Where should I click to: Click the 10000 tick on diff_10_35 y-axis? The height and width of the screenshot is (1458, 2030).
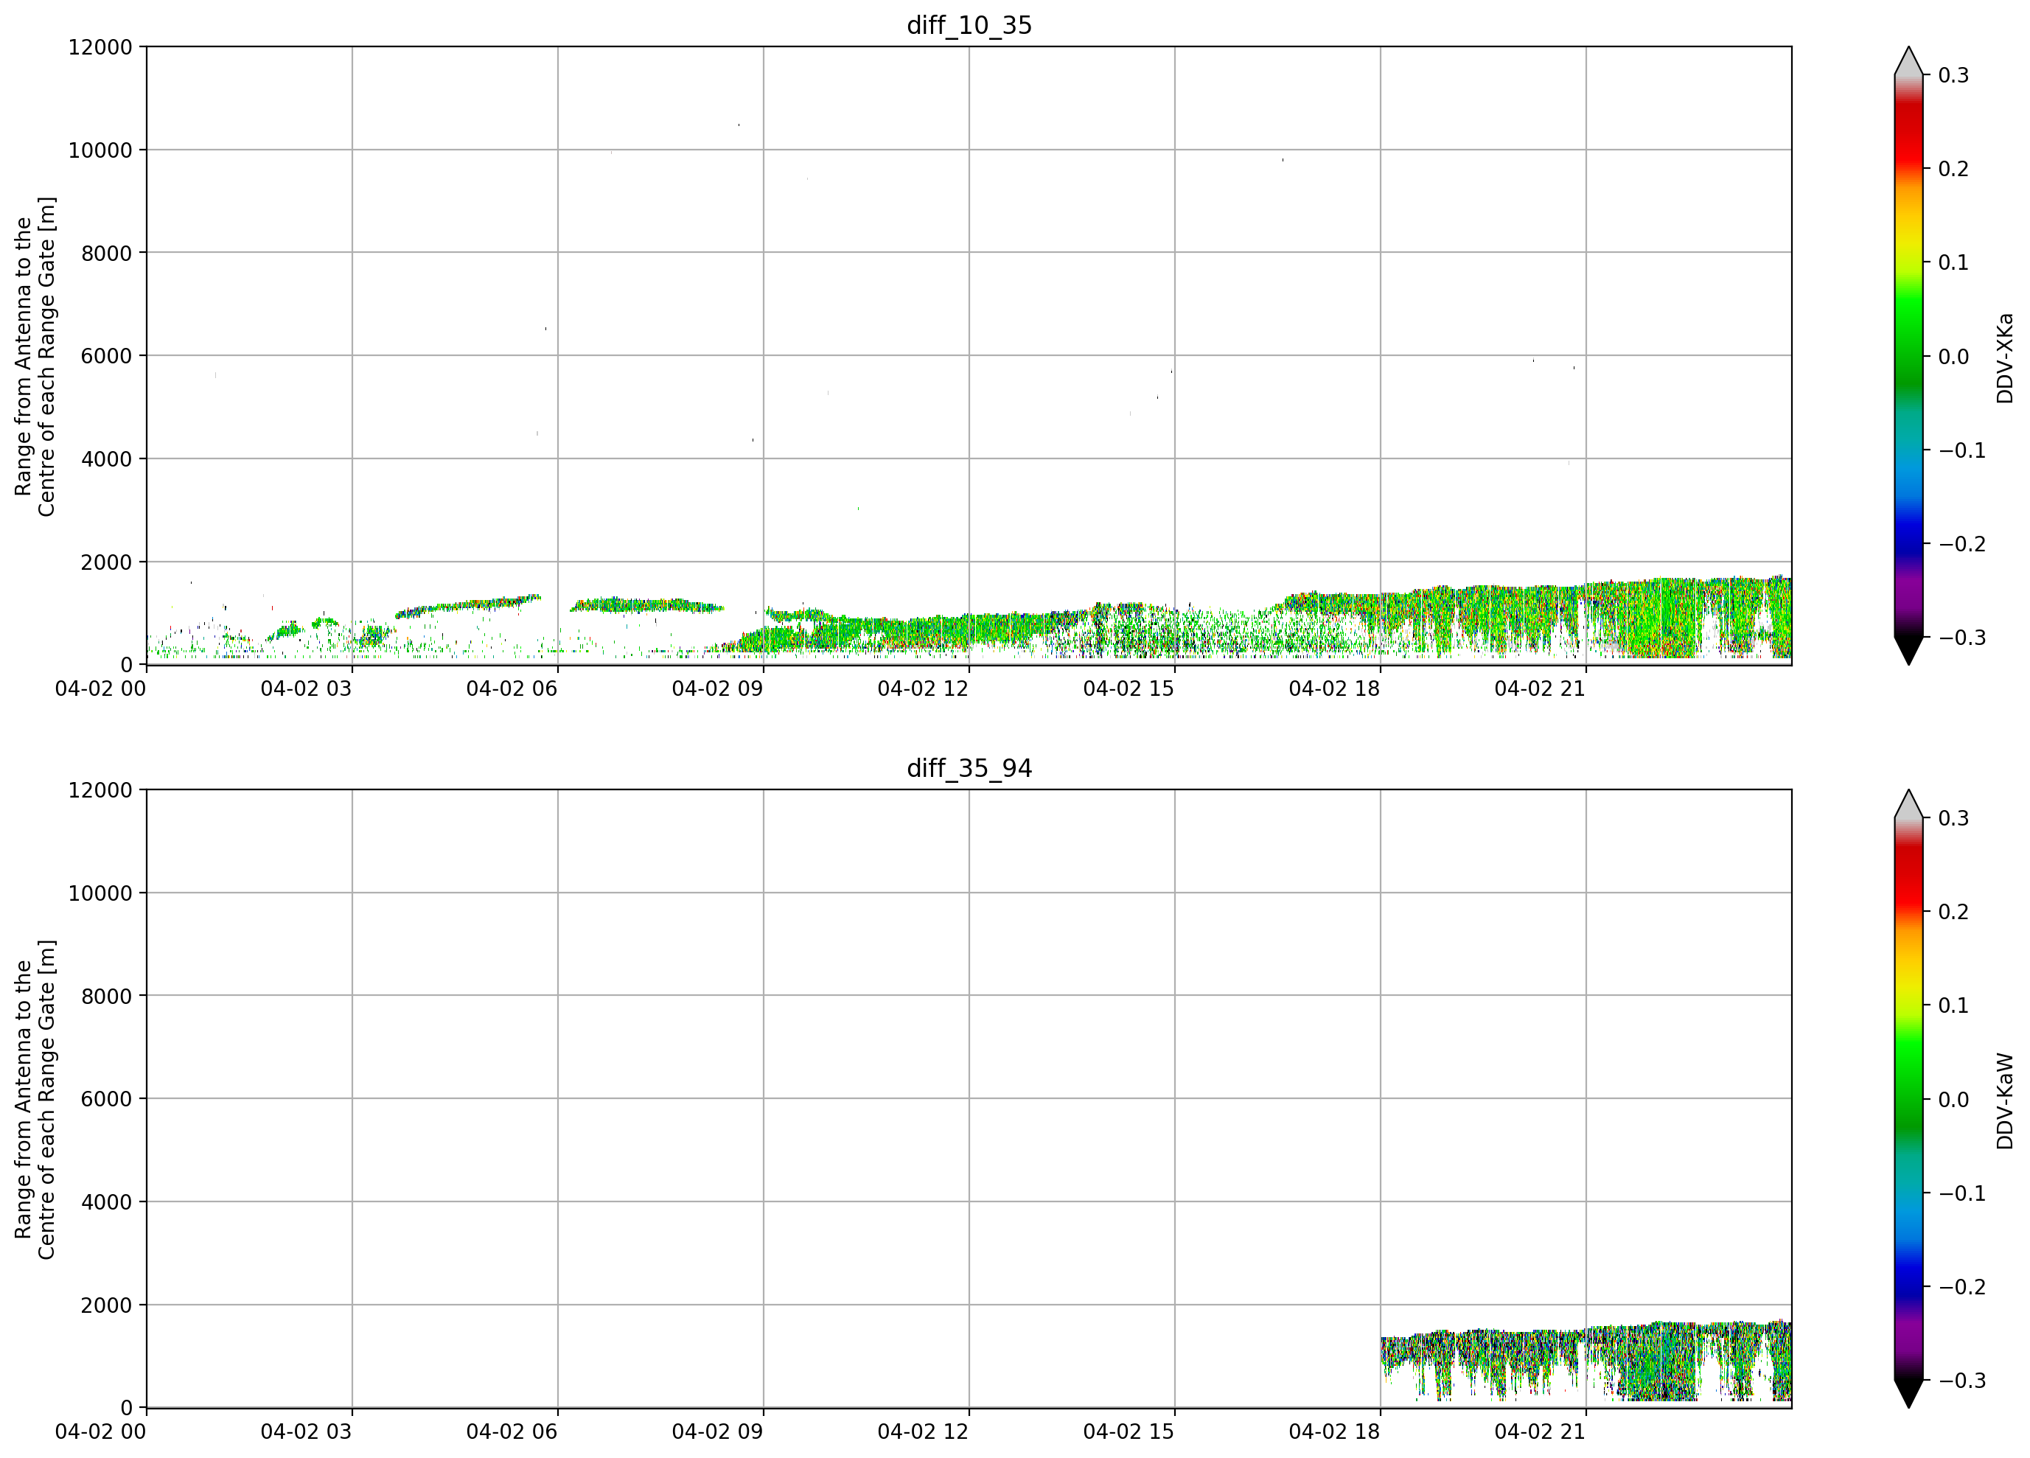coord(100,150)
